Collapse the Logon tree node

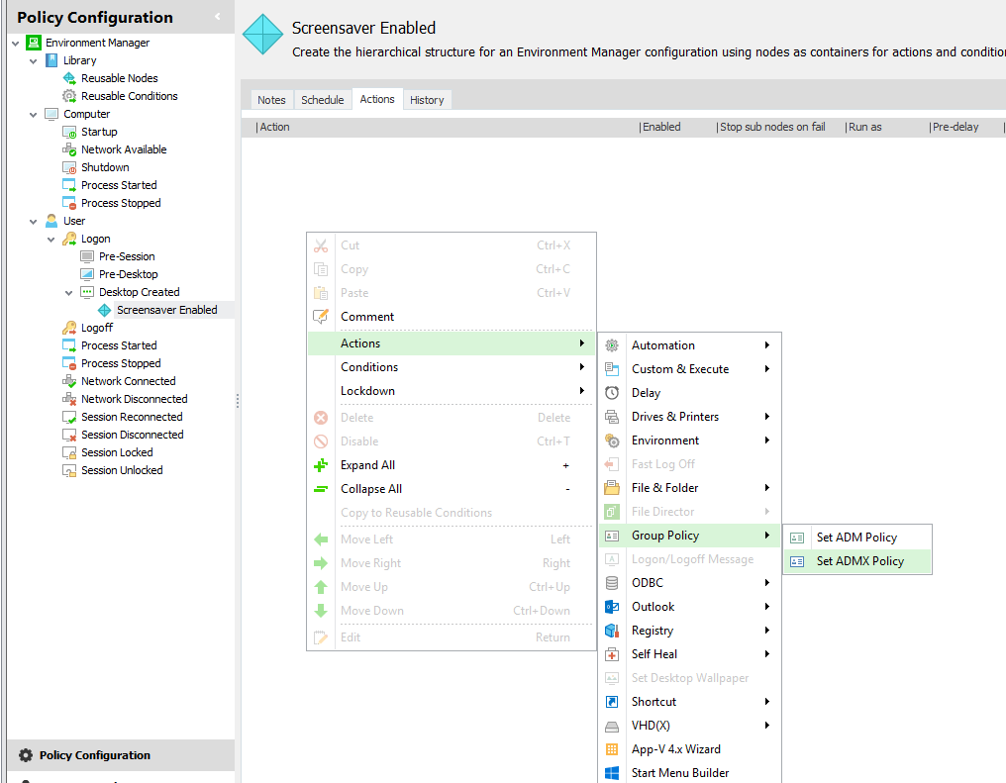[51, 239]
